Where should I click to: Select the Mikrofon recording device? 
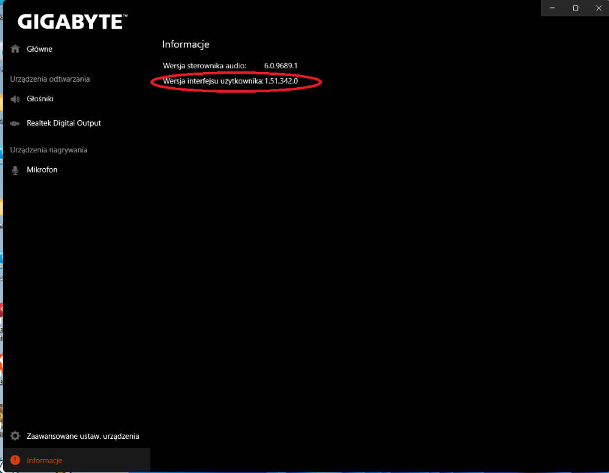[42, 170]
